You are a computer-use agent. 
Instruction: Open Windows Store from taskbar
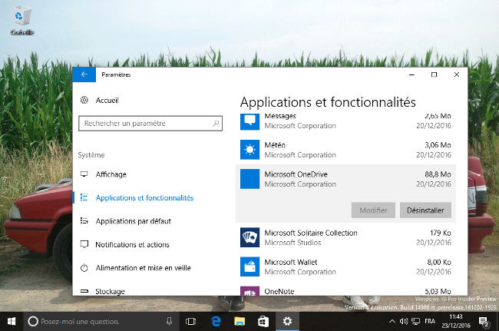point(263,322)
